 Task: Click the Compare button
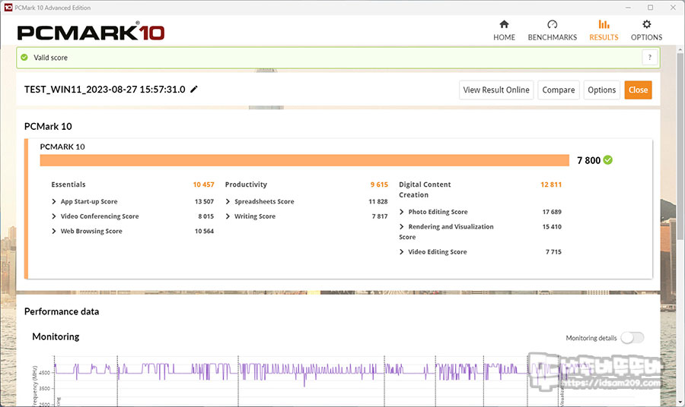(x=559, y=90)
